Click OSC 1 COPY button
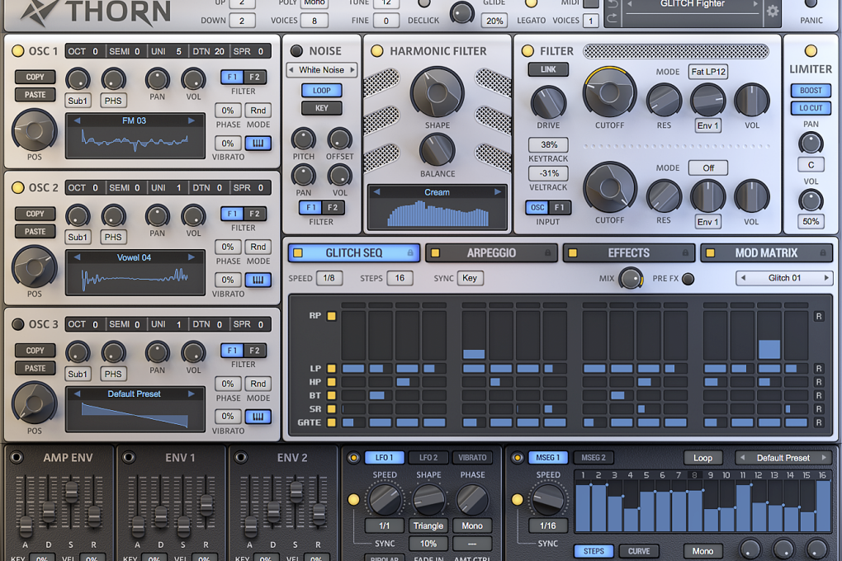 click(35, 77)
